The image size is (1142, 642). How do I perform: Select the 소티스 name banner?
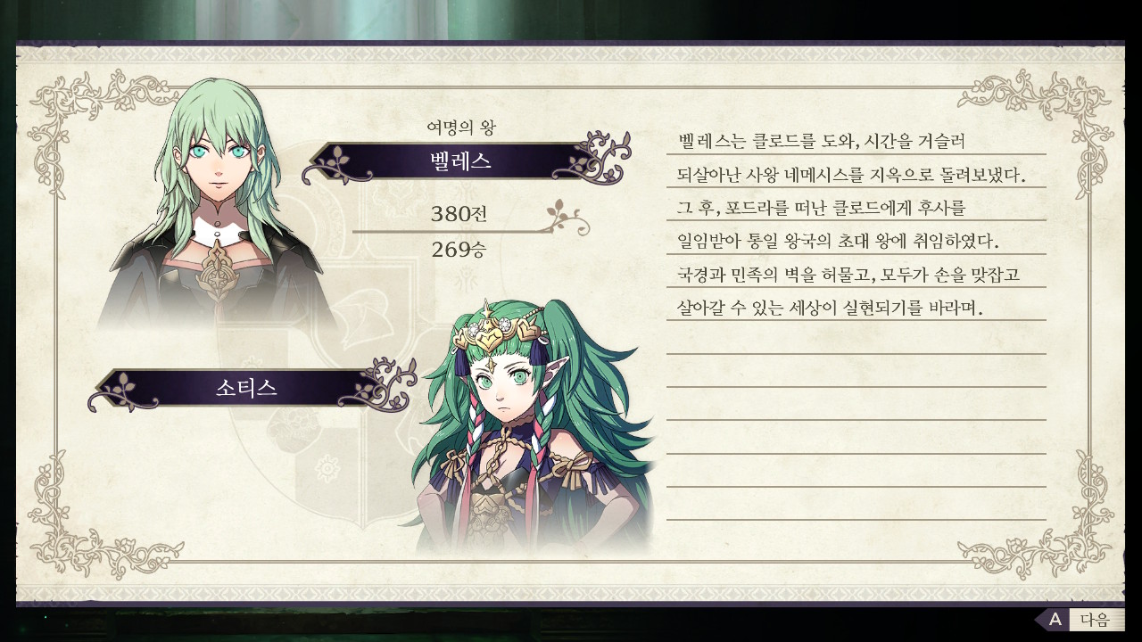(246, 388)
